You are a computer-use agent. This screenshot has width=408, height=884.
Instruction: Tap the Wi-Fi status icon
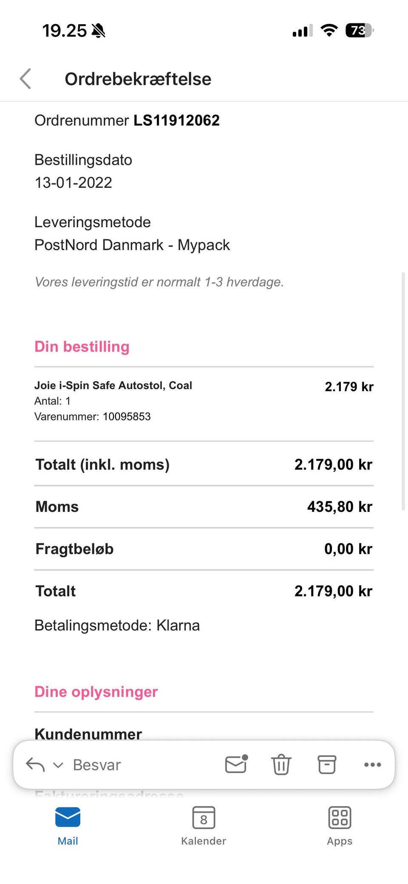click(x=329, y=31)
